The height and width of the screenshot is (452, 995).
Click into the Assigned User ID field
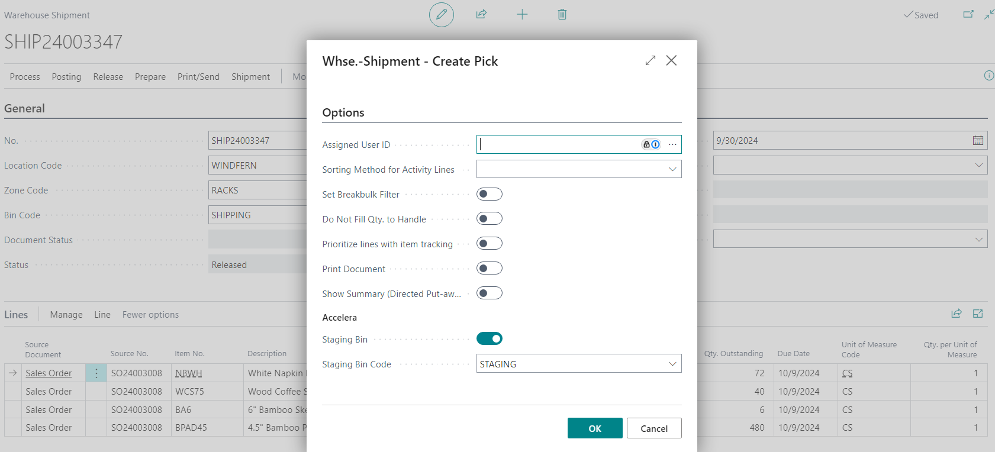558,144
